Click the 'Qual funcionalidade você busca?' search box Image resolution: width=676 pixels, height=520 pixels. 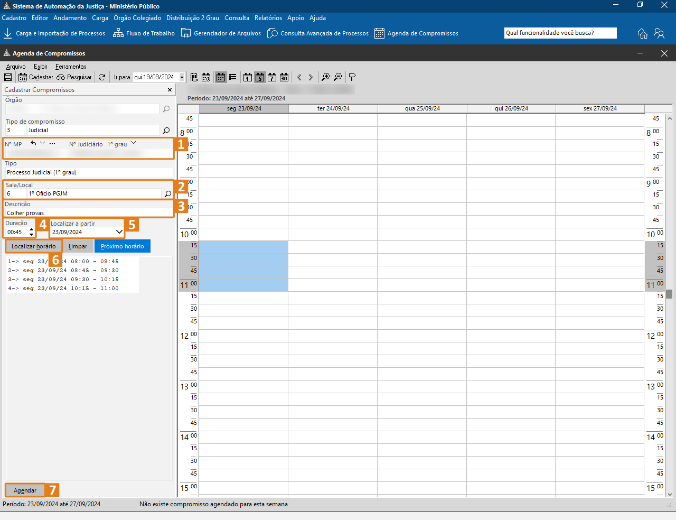560,33
